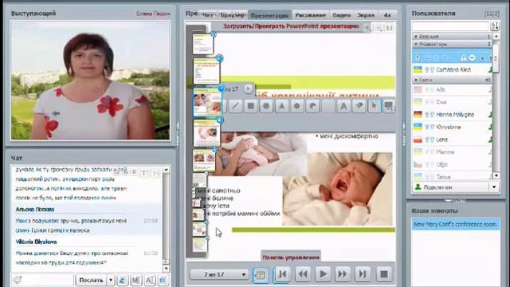Switch to the Видео tab
Screen dimensions: 510x287
[342, 15]
